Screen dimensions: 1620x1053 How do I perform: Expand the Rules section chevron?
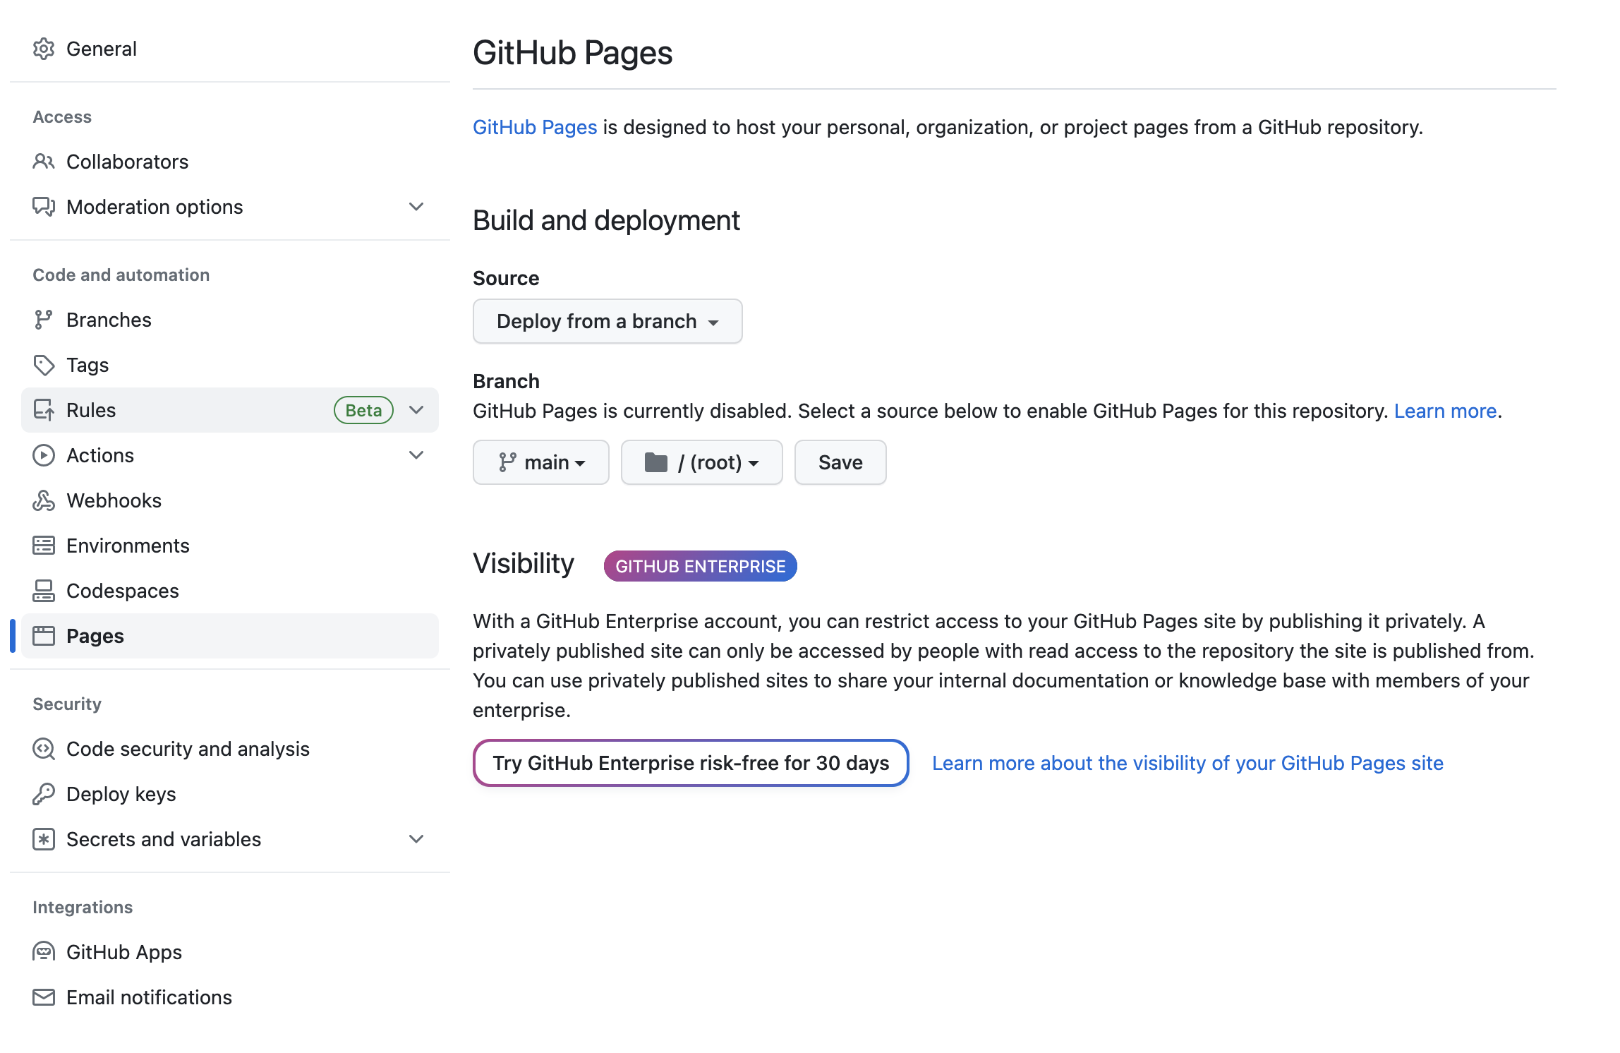point(416,410)
